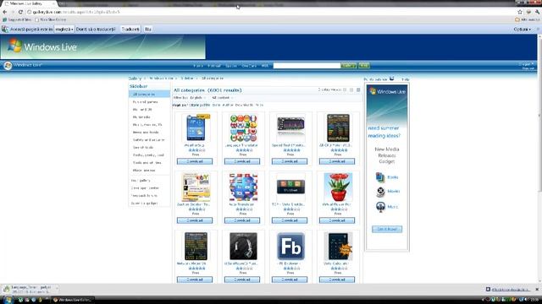Click the Windows Live orb in the blue navigation bar
The width and height of the screenshot is (542, 304).
tap(8, 65)
